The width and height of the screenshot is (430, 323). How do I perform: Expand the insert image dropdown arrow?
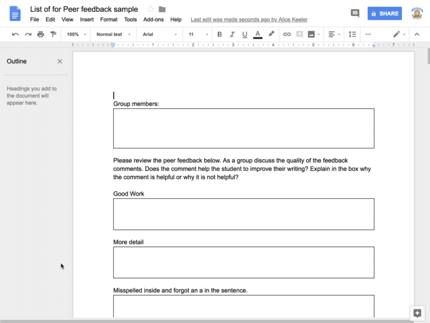tap(319, 35)
